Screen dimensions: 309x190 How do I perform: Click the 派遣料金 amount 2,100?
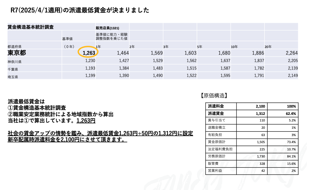click(x=260, y=106)
